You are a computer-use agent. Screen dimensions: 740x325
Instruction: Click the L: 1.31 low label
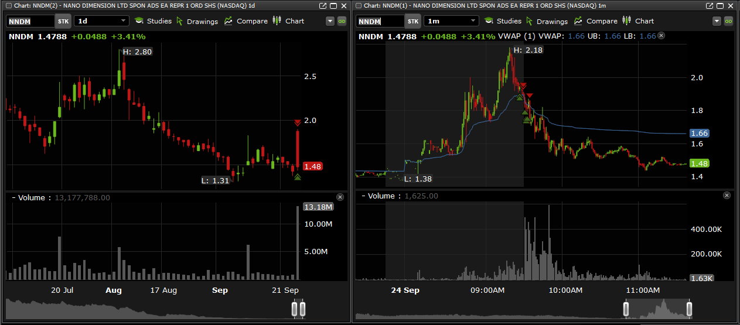pos(215,180)
